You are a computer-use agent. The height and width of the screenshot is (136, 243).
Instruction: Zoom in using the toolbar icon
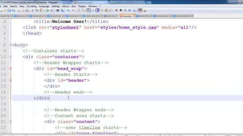point(68,10)
